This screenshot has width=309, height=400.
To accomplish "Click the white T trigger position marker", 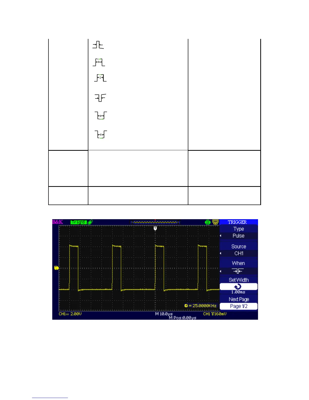I will [155, 229].
